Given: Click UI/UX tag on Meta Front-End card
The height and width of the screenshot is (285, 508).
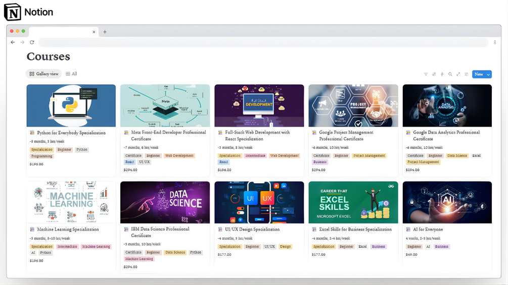Looking at the screenshot, I should point(144,162).
